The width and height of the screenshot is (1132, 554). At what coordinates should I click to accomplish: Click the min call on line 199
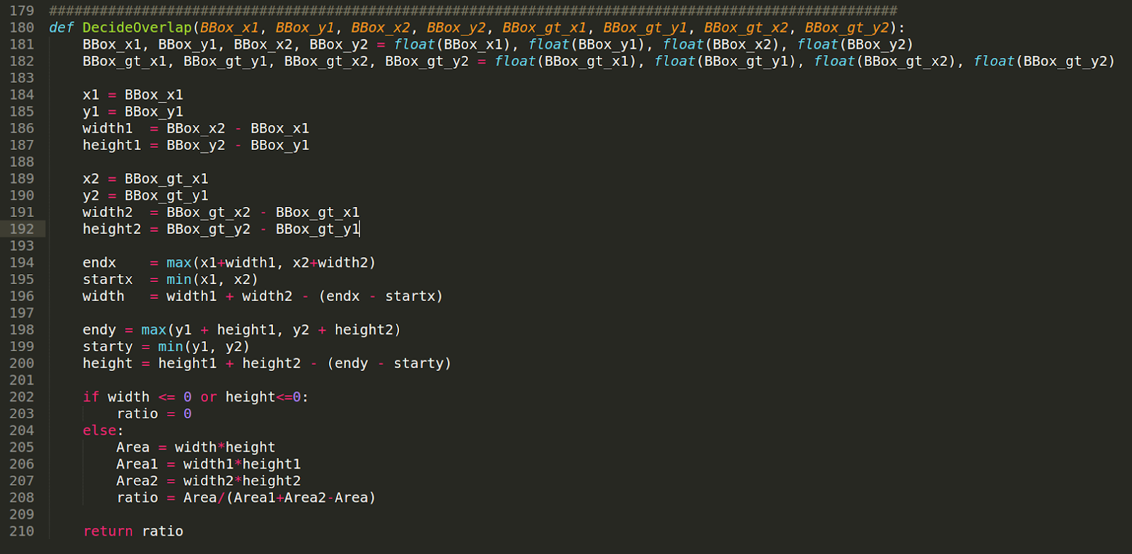(171, 347)
